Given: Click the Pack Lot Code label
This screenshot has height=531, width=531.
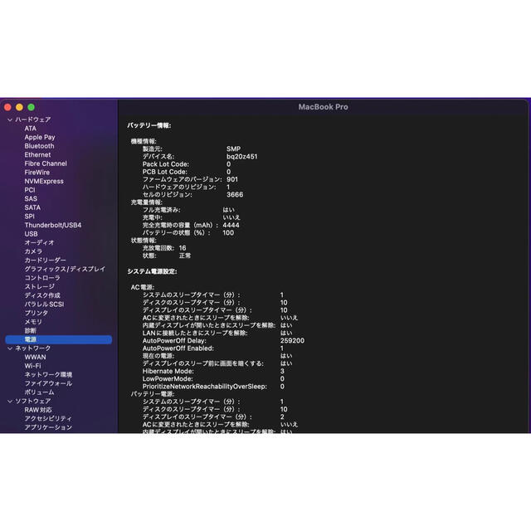Looking at the screenshot, I should (x=166, y=164).
